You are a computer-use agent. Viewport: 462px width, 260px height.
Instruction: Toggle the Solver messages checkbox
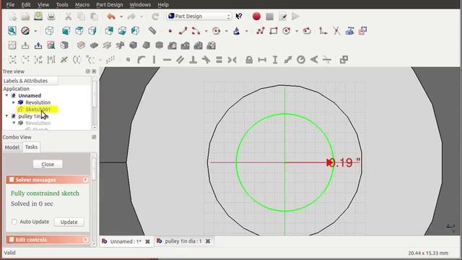[12, 180]
